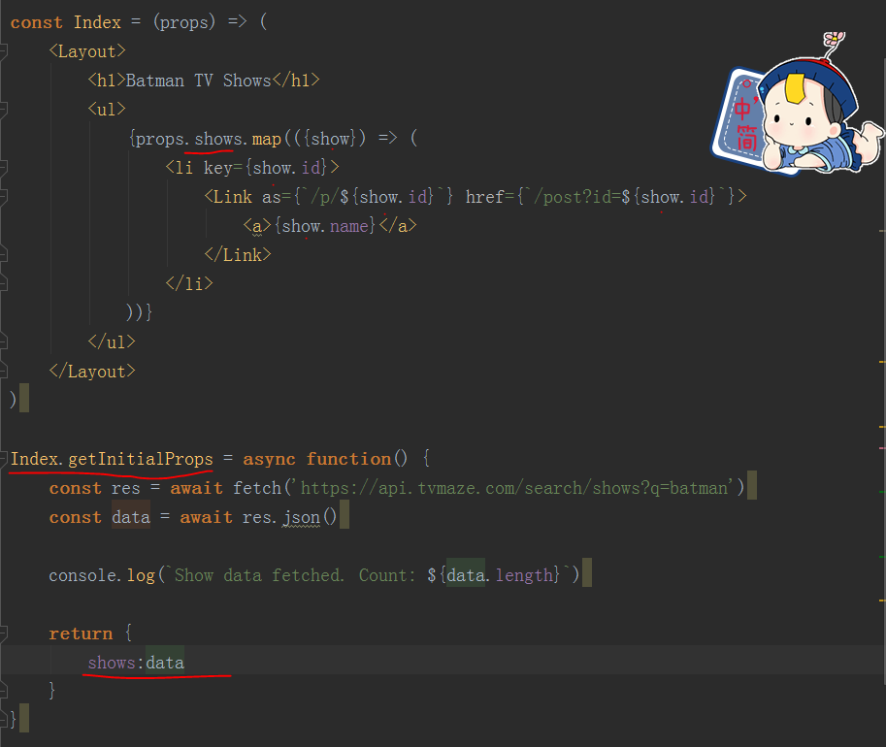
Task: Place cursor on underlined props.shows word
Action: (217, 139)
